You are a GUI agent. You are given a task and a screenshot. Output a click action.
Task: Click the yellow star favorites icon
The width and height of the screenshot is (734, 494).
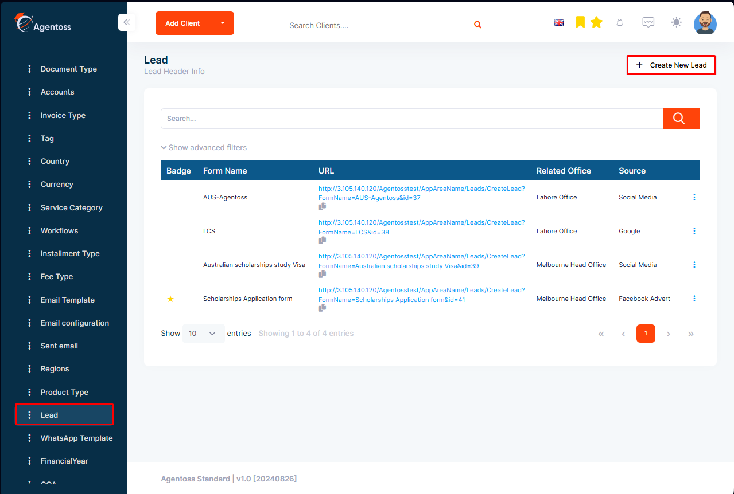click(596, 22)
